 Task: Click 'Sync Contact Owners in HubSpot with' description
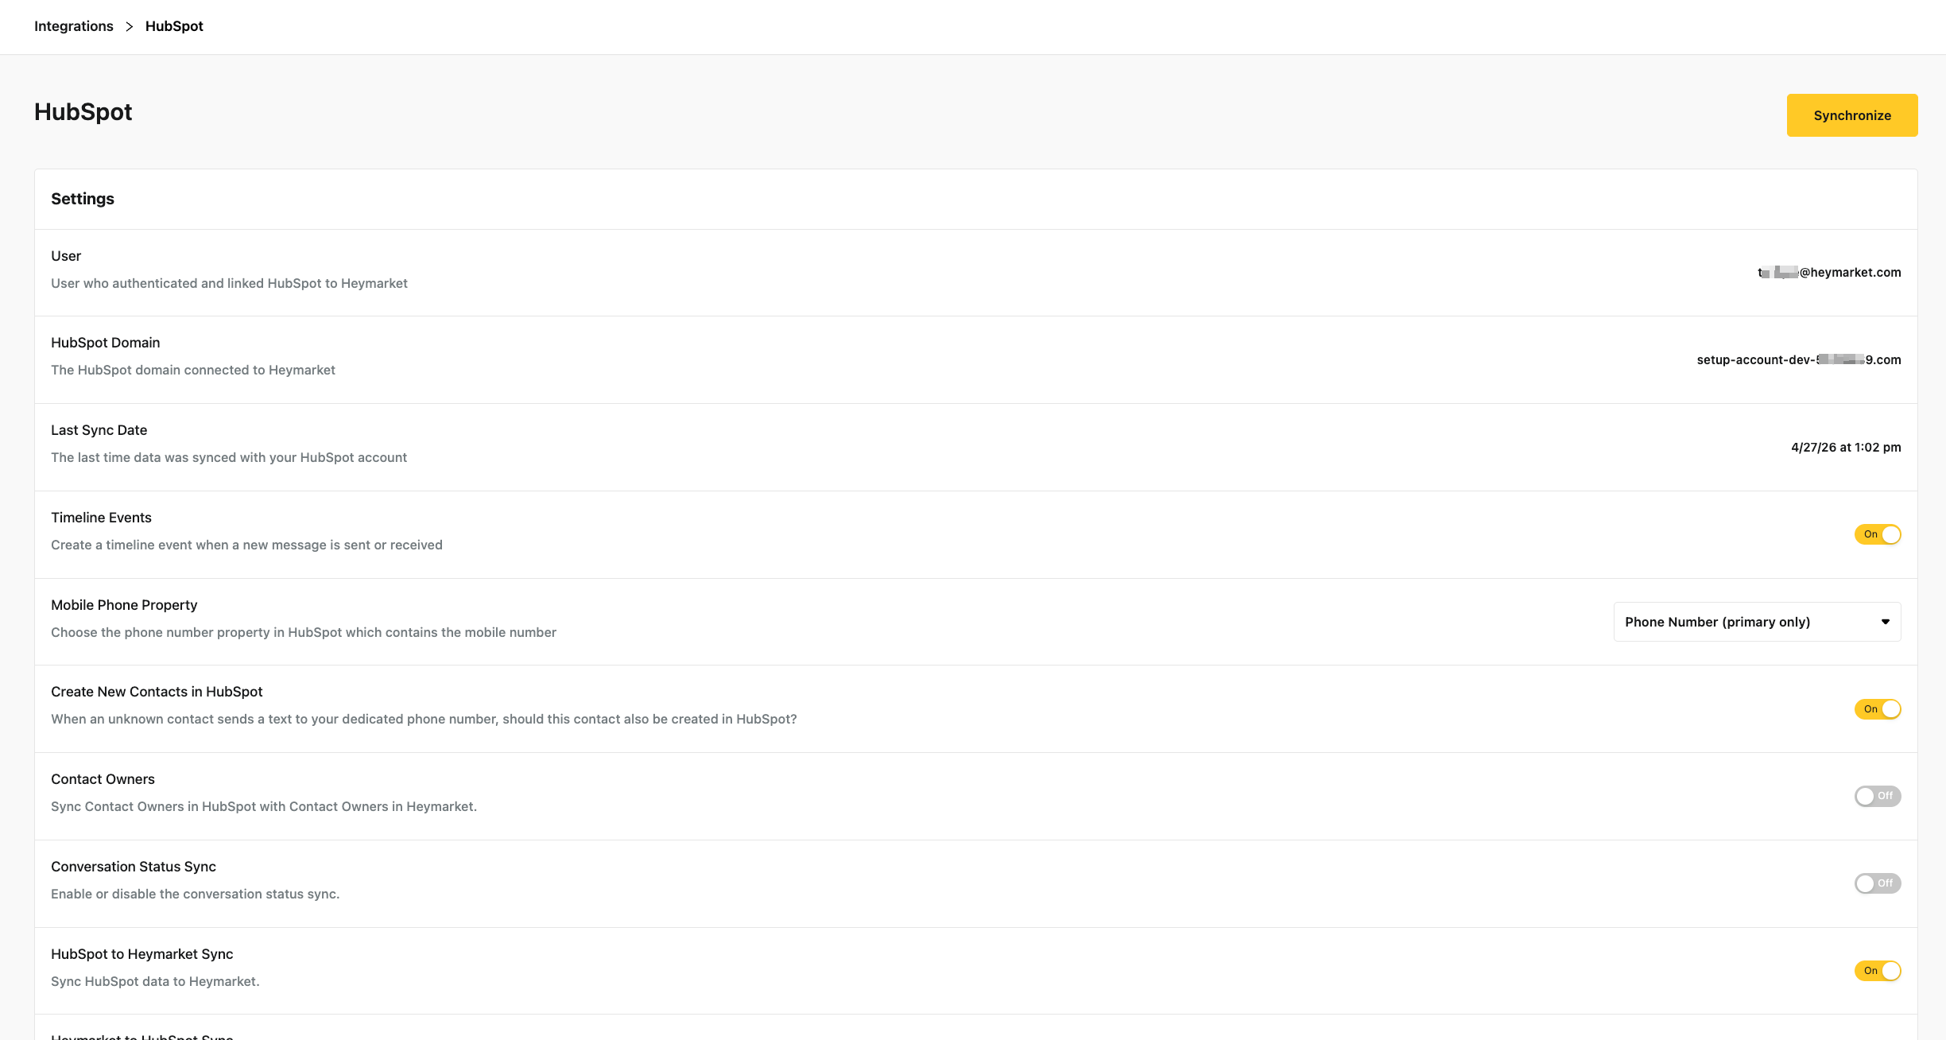[264, 806]
